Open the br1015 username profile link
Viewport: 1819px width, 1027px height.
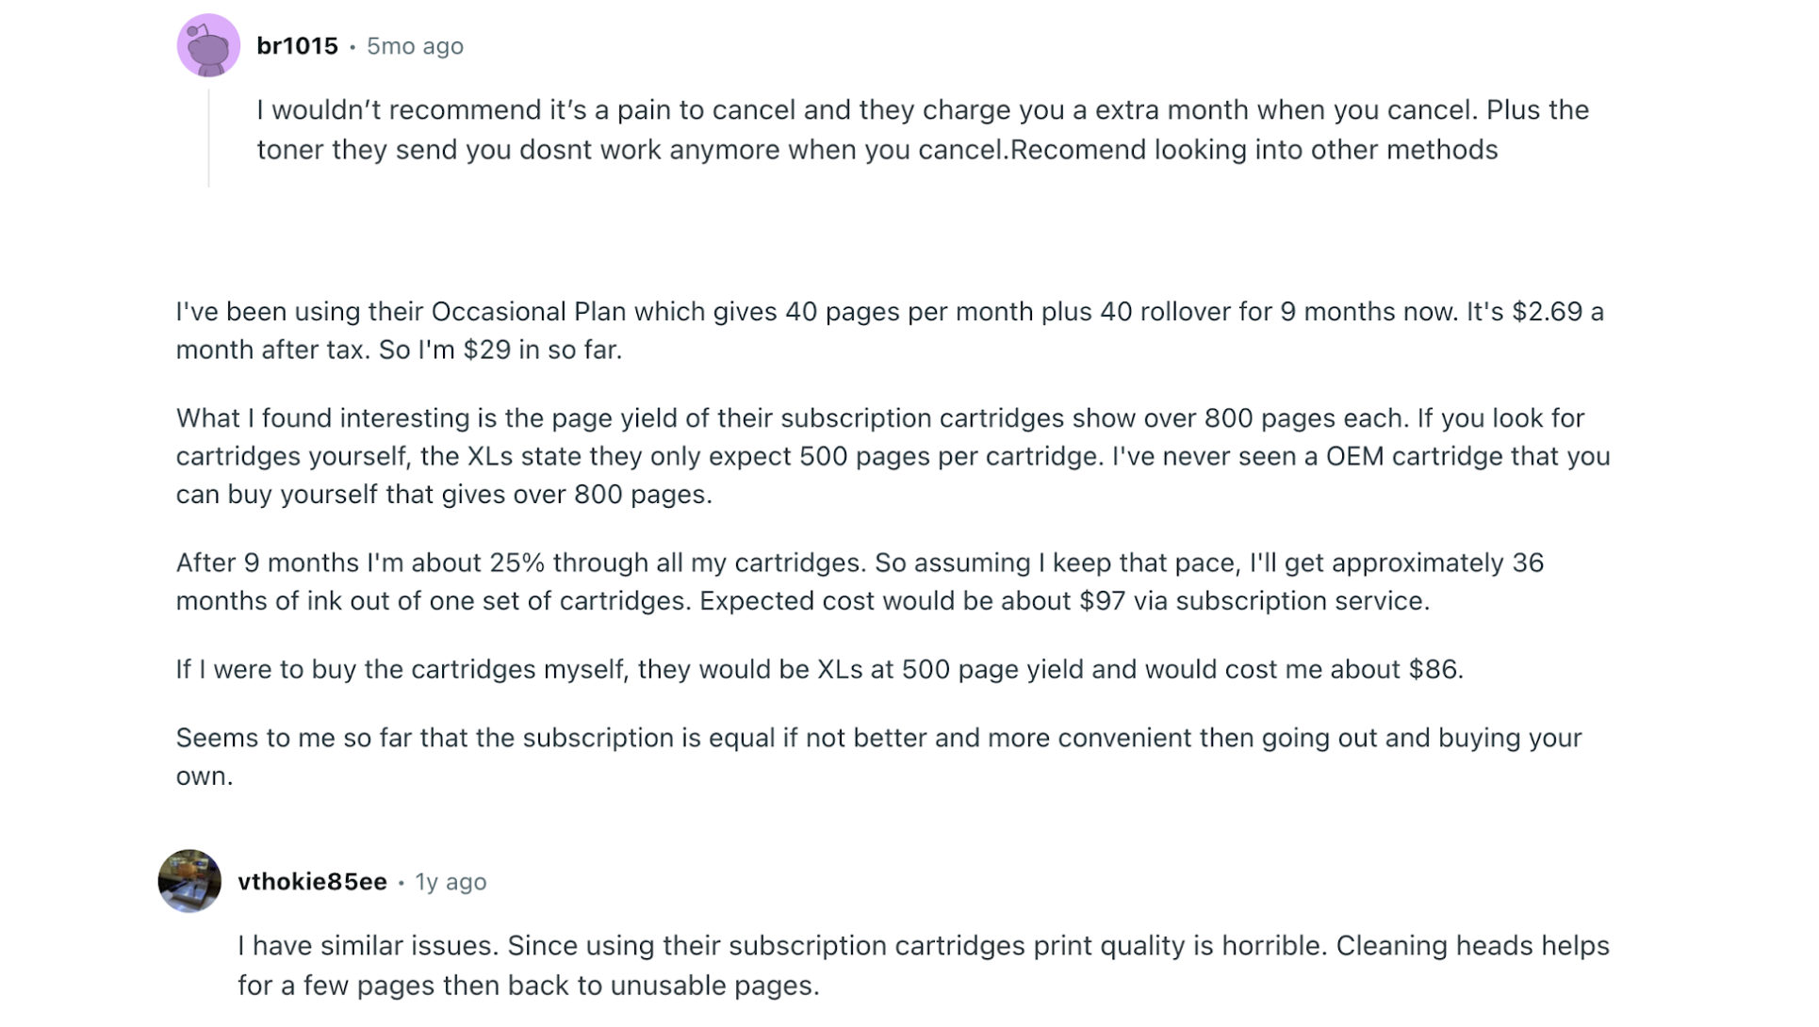pyautogui.click(x=297, y=46)
